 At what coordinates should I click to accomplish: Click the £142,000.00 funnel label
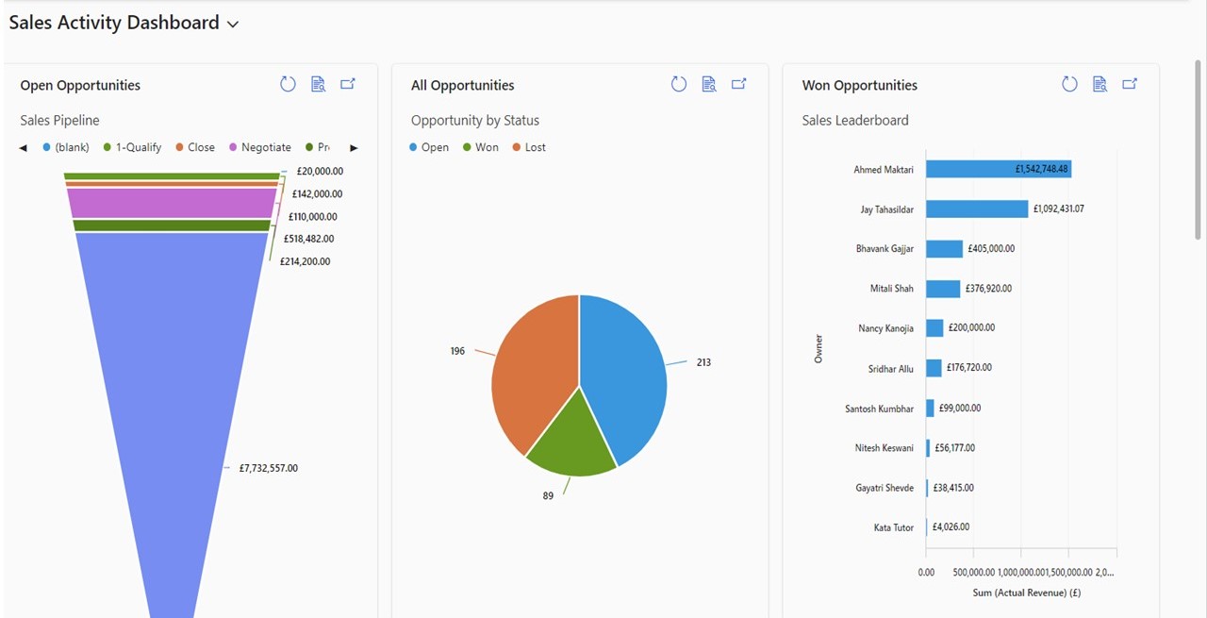tap(317, 194)
